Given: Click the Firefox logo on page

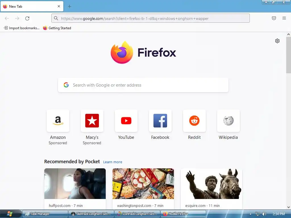Looking at the screenshot, I should [143, 53].
